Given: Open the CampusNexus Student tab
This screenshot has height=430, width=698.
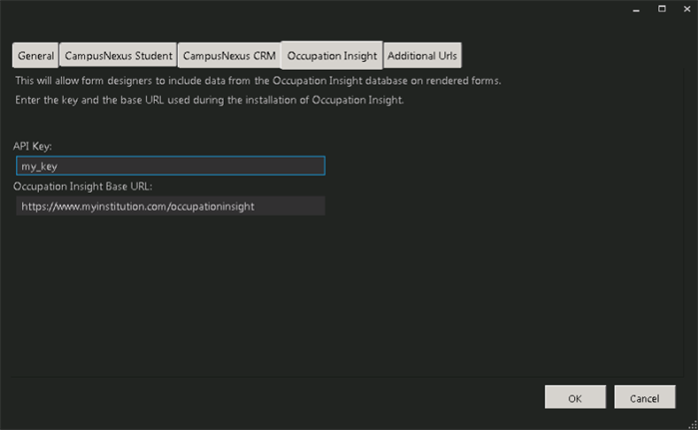Looking at the screenshot, I should [x=118, y=56].
